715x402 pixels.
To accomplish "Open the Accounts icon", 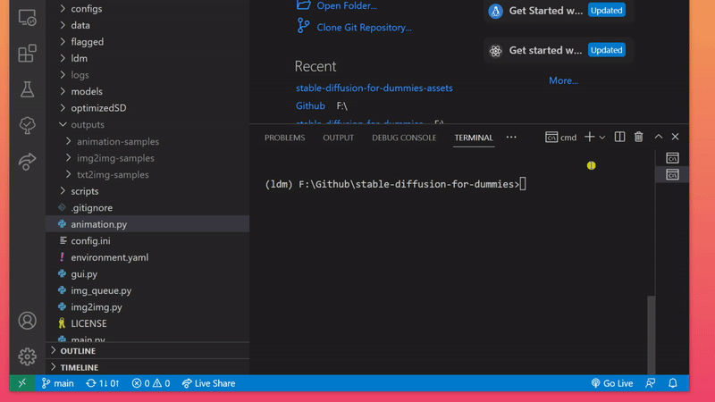I will [x=27, y=321].
